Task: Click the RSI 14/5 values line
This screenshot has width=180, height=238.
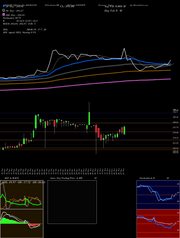Action: click(20, 21)
